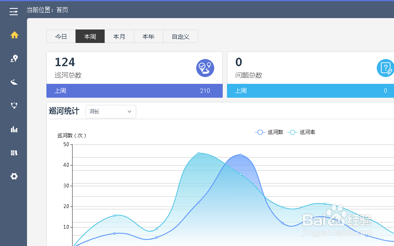Open the map location module in the sidebar

[13, 59]
